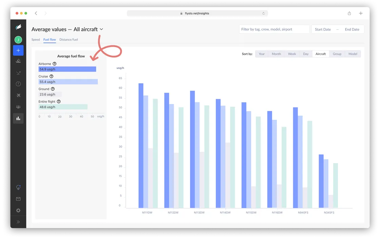380x242 pixels.
Task: Open the lightbulb ideas sidebar icon
Action: 18,187
